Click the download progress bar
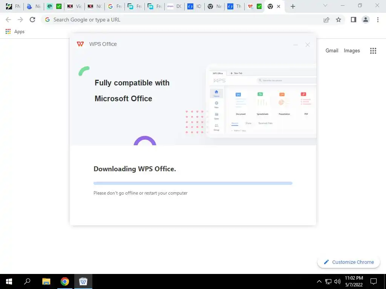 pos(193,183)
